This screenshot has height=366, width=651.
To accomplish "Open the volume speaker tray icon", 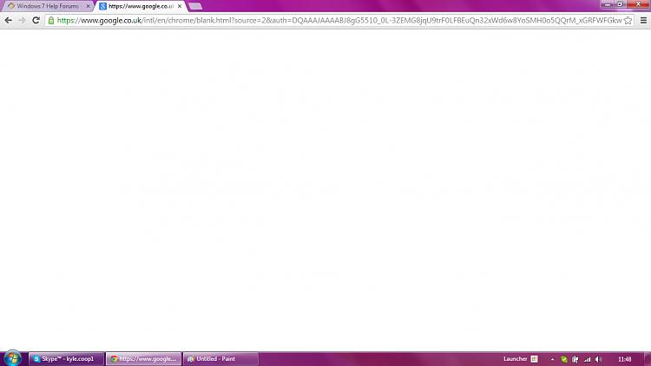I will (x=599, y=359).
